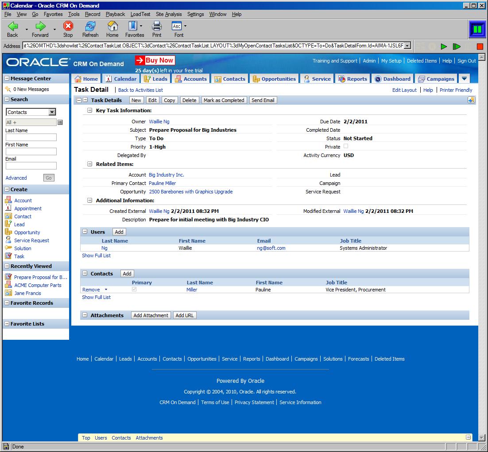Click the ACME Computer Parts account icon
The height and width of the screenshot is (452, 488).
click(x=8, y=285)
